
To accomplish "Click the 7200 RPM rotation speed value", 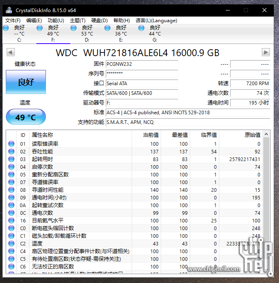I will pyautogui.click(x=250, y=84).
